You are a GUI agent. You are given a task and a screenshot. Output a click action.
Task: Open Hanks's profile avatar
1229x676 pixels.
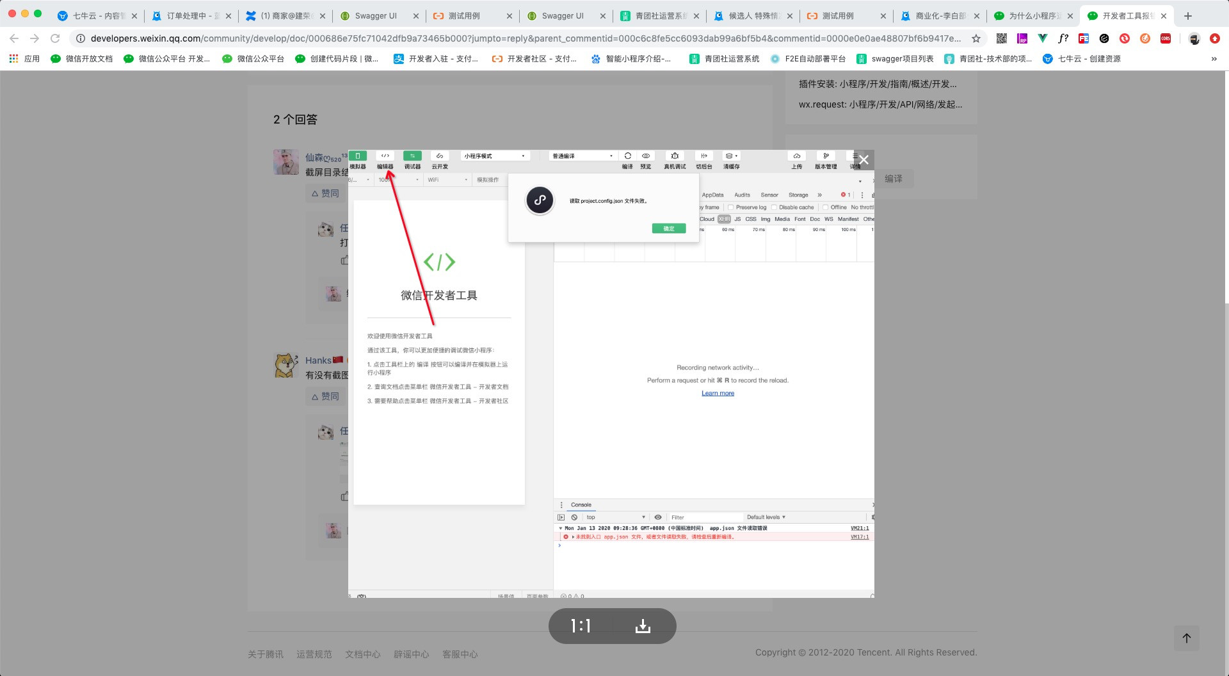[285, 365]
